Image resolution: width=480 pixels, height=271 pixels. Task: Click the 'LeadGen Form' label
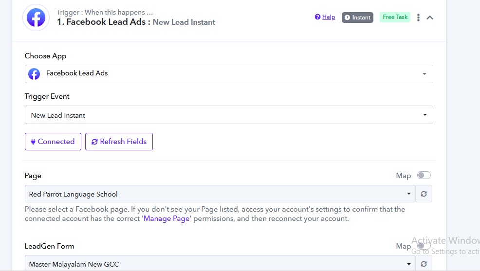(49, 246)
